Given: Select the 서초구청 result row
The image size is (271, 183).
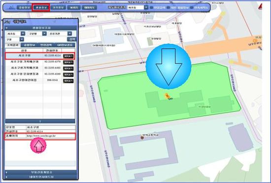Looking at the screenshot, I should click(40, 56).
